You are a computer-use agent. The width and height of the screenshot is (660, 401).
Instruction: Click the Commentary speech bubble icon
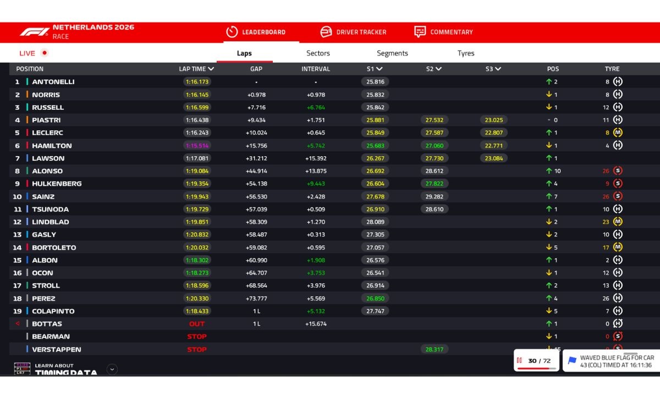420,32
